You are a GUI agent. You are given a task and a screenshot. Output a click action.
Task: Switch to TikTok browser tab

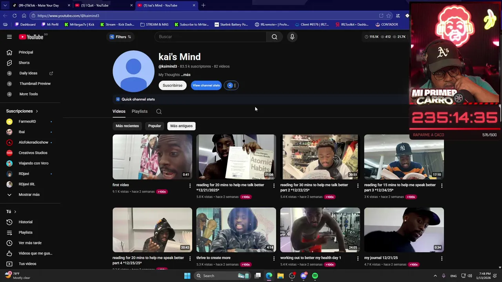click(x=41, y=5)
